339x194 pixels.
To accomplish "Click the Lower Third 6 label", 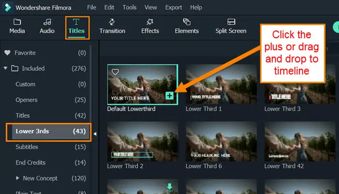I will pos(204,166).
